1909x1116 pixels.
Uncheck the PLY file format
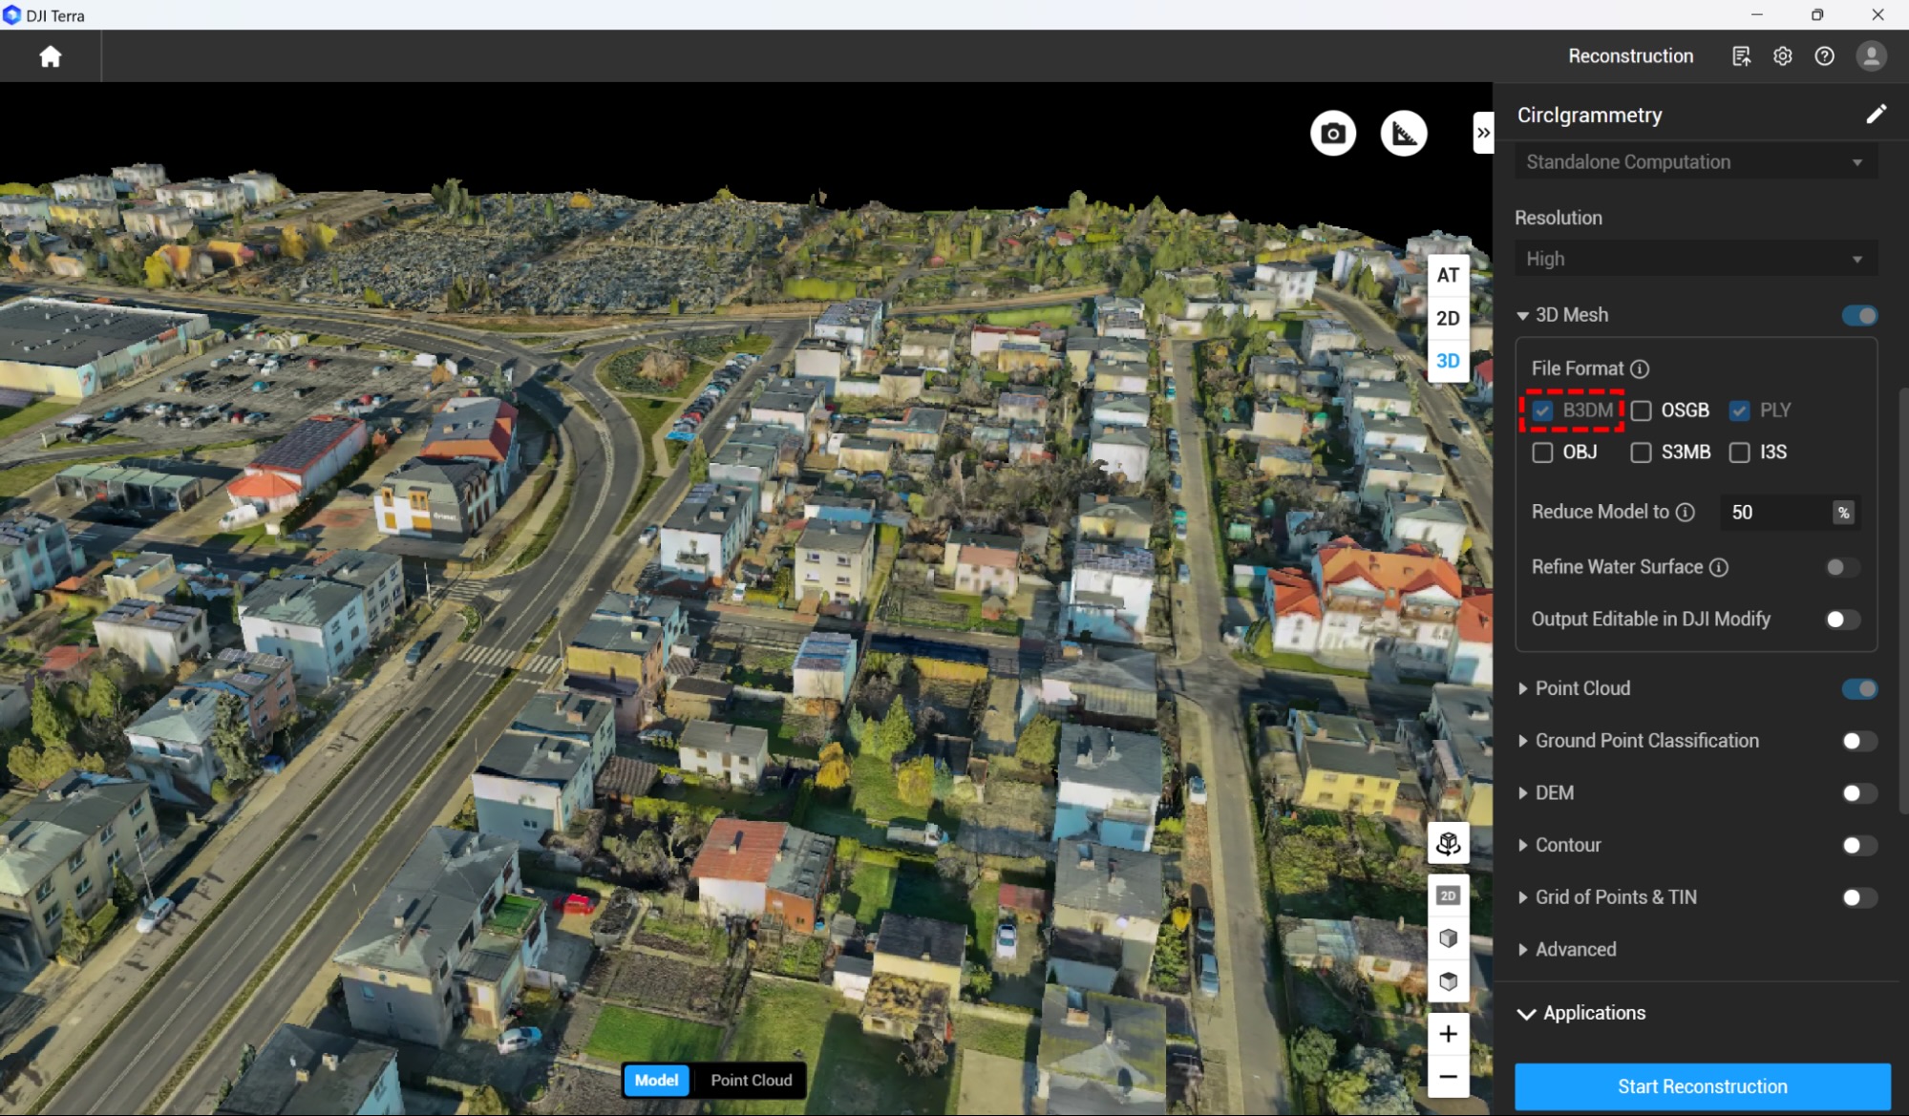1739,411
